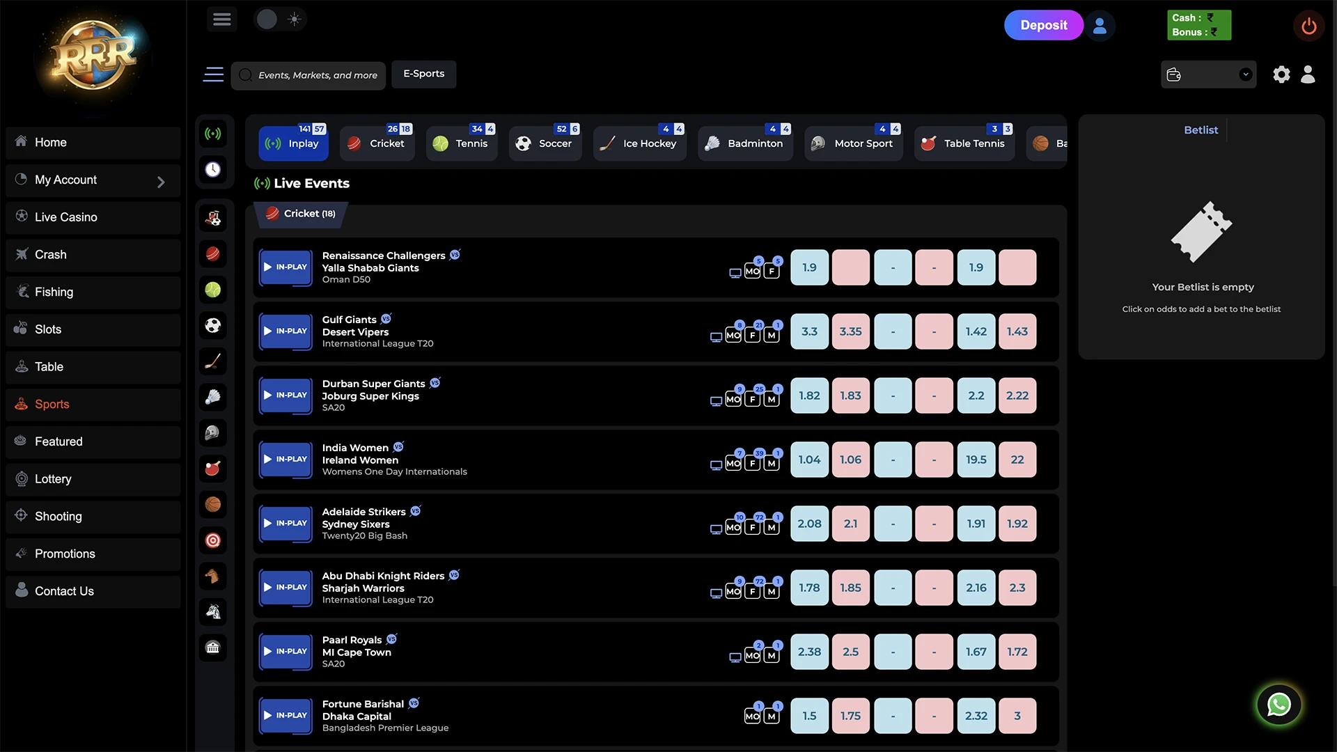Open the hamburger menu at top bar

(221, 19)
